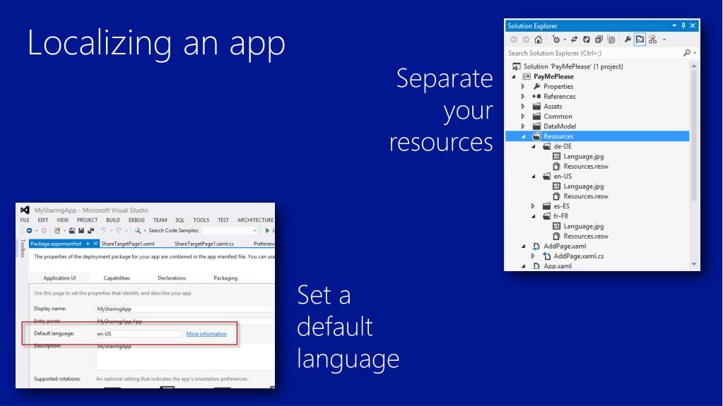The image size is (723, 406).
Task: Open the Solution Explorer window options dropdown arrow
Action: (674, 26)
